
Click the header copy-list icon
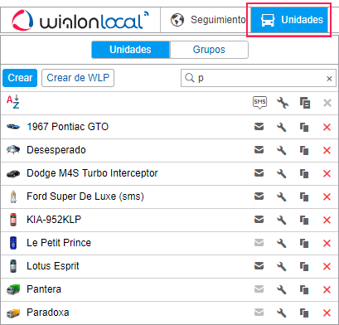tap(305, 103)
